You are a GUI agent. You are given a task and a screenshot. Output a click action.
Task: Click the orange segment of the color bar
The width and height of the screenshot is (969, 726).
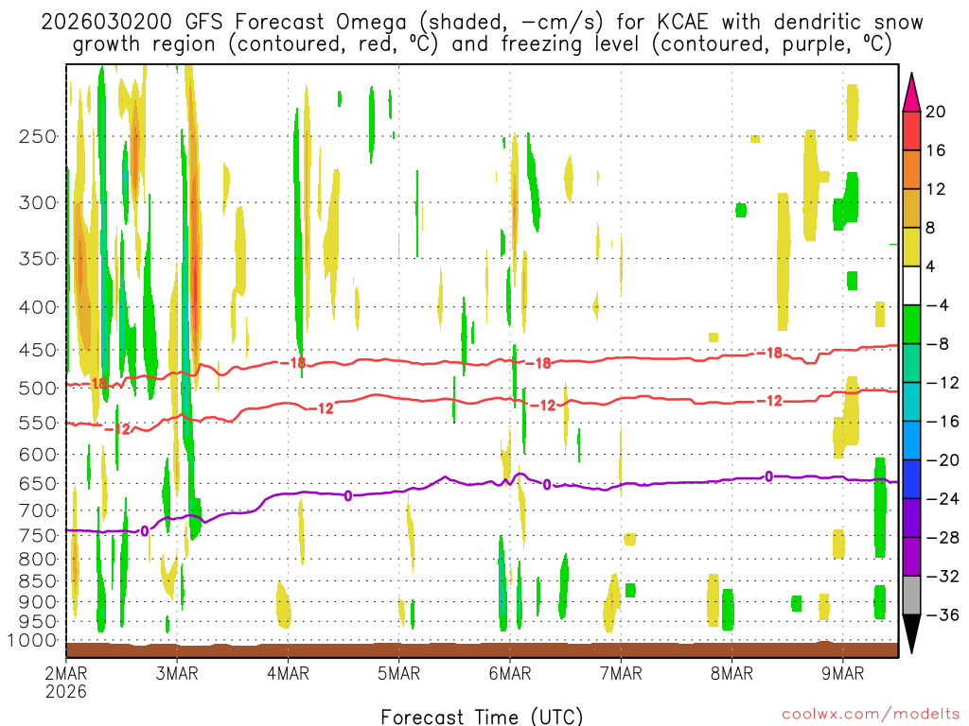(911, 170)
